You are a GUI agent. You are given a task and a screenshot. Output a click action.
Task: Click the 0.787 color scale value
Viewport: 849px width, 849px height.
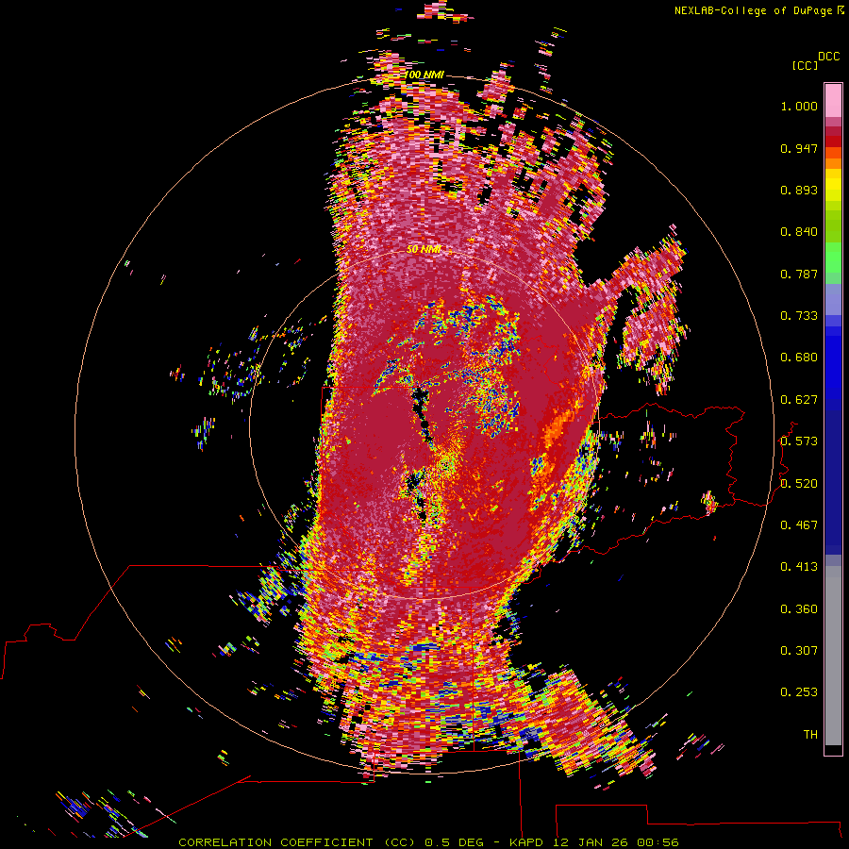click(799, 274)
